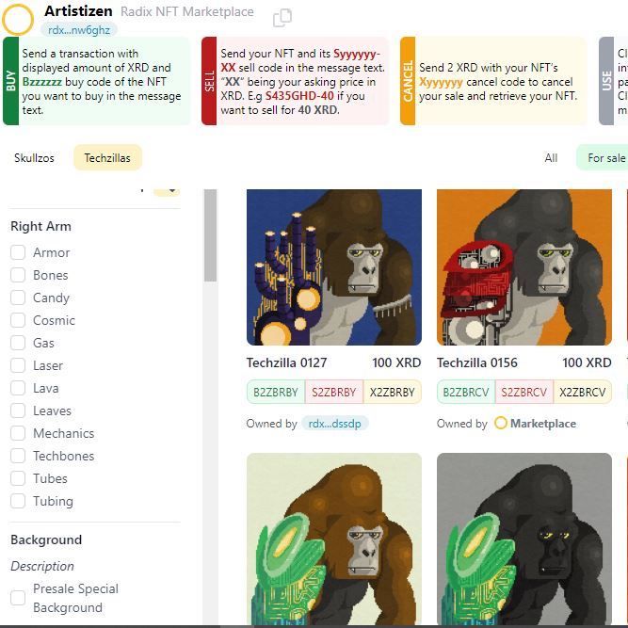Show All listings filter
The image size is (628, 628).
pos(551,158)
